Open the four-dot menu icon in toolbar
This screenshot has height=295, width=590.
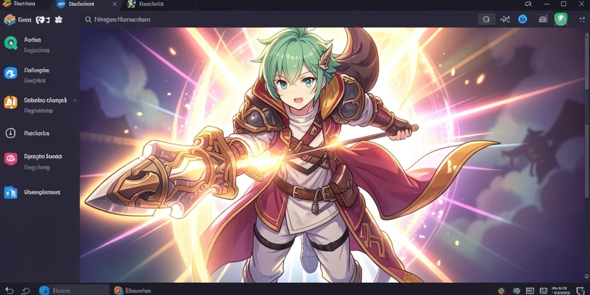(581, 19)
